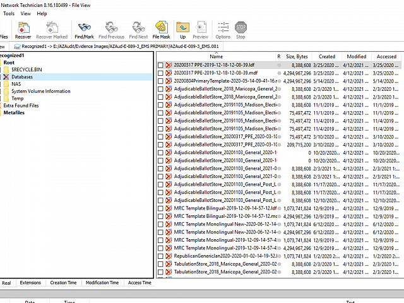Click the first AdjudicableBallotStore_20201103_General_Post file name
The width and height of the screenshot is (404, 303).
tap(225, 184)
